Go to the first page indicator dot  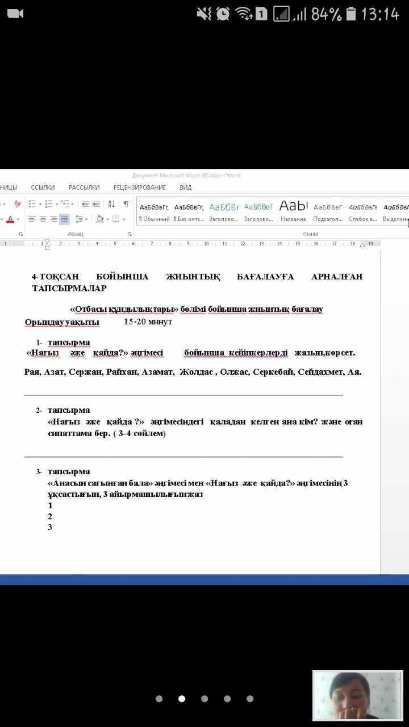(x=159, y=699)
